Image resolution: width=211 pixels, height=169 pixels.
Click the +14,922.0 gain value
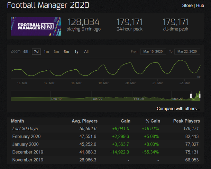tap(119, 152)
